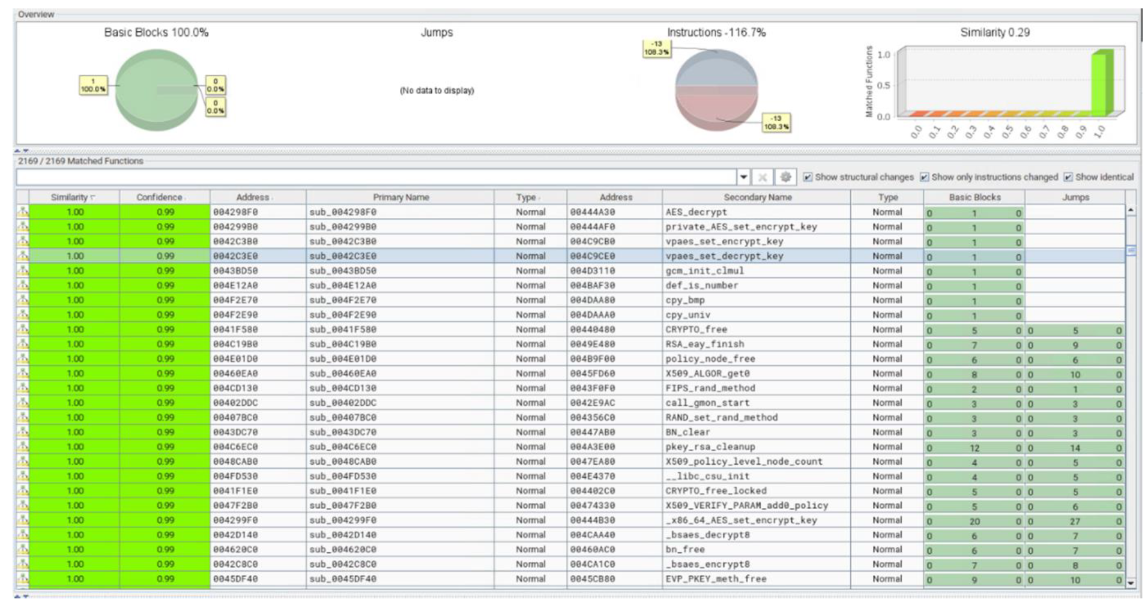Open filter options gear icon
Viewport: 1148px width, 611px height.
point(785,177)
